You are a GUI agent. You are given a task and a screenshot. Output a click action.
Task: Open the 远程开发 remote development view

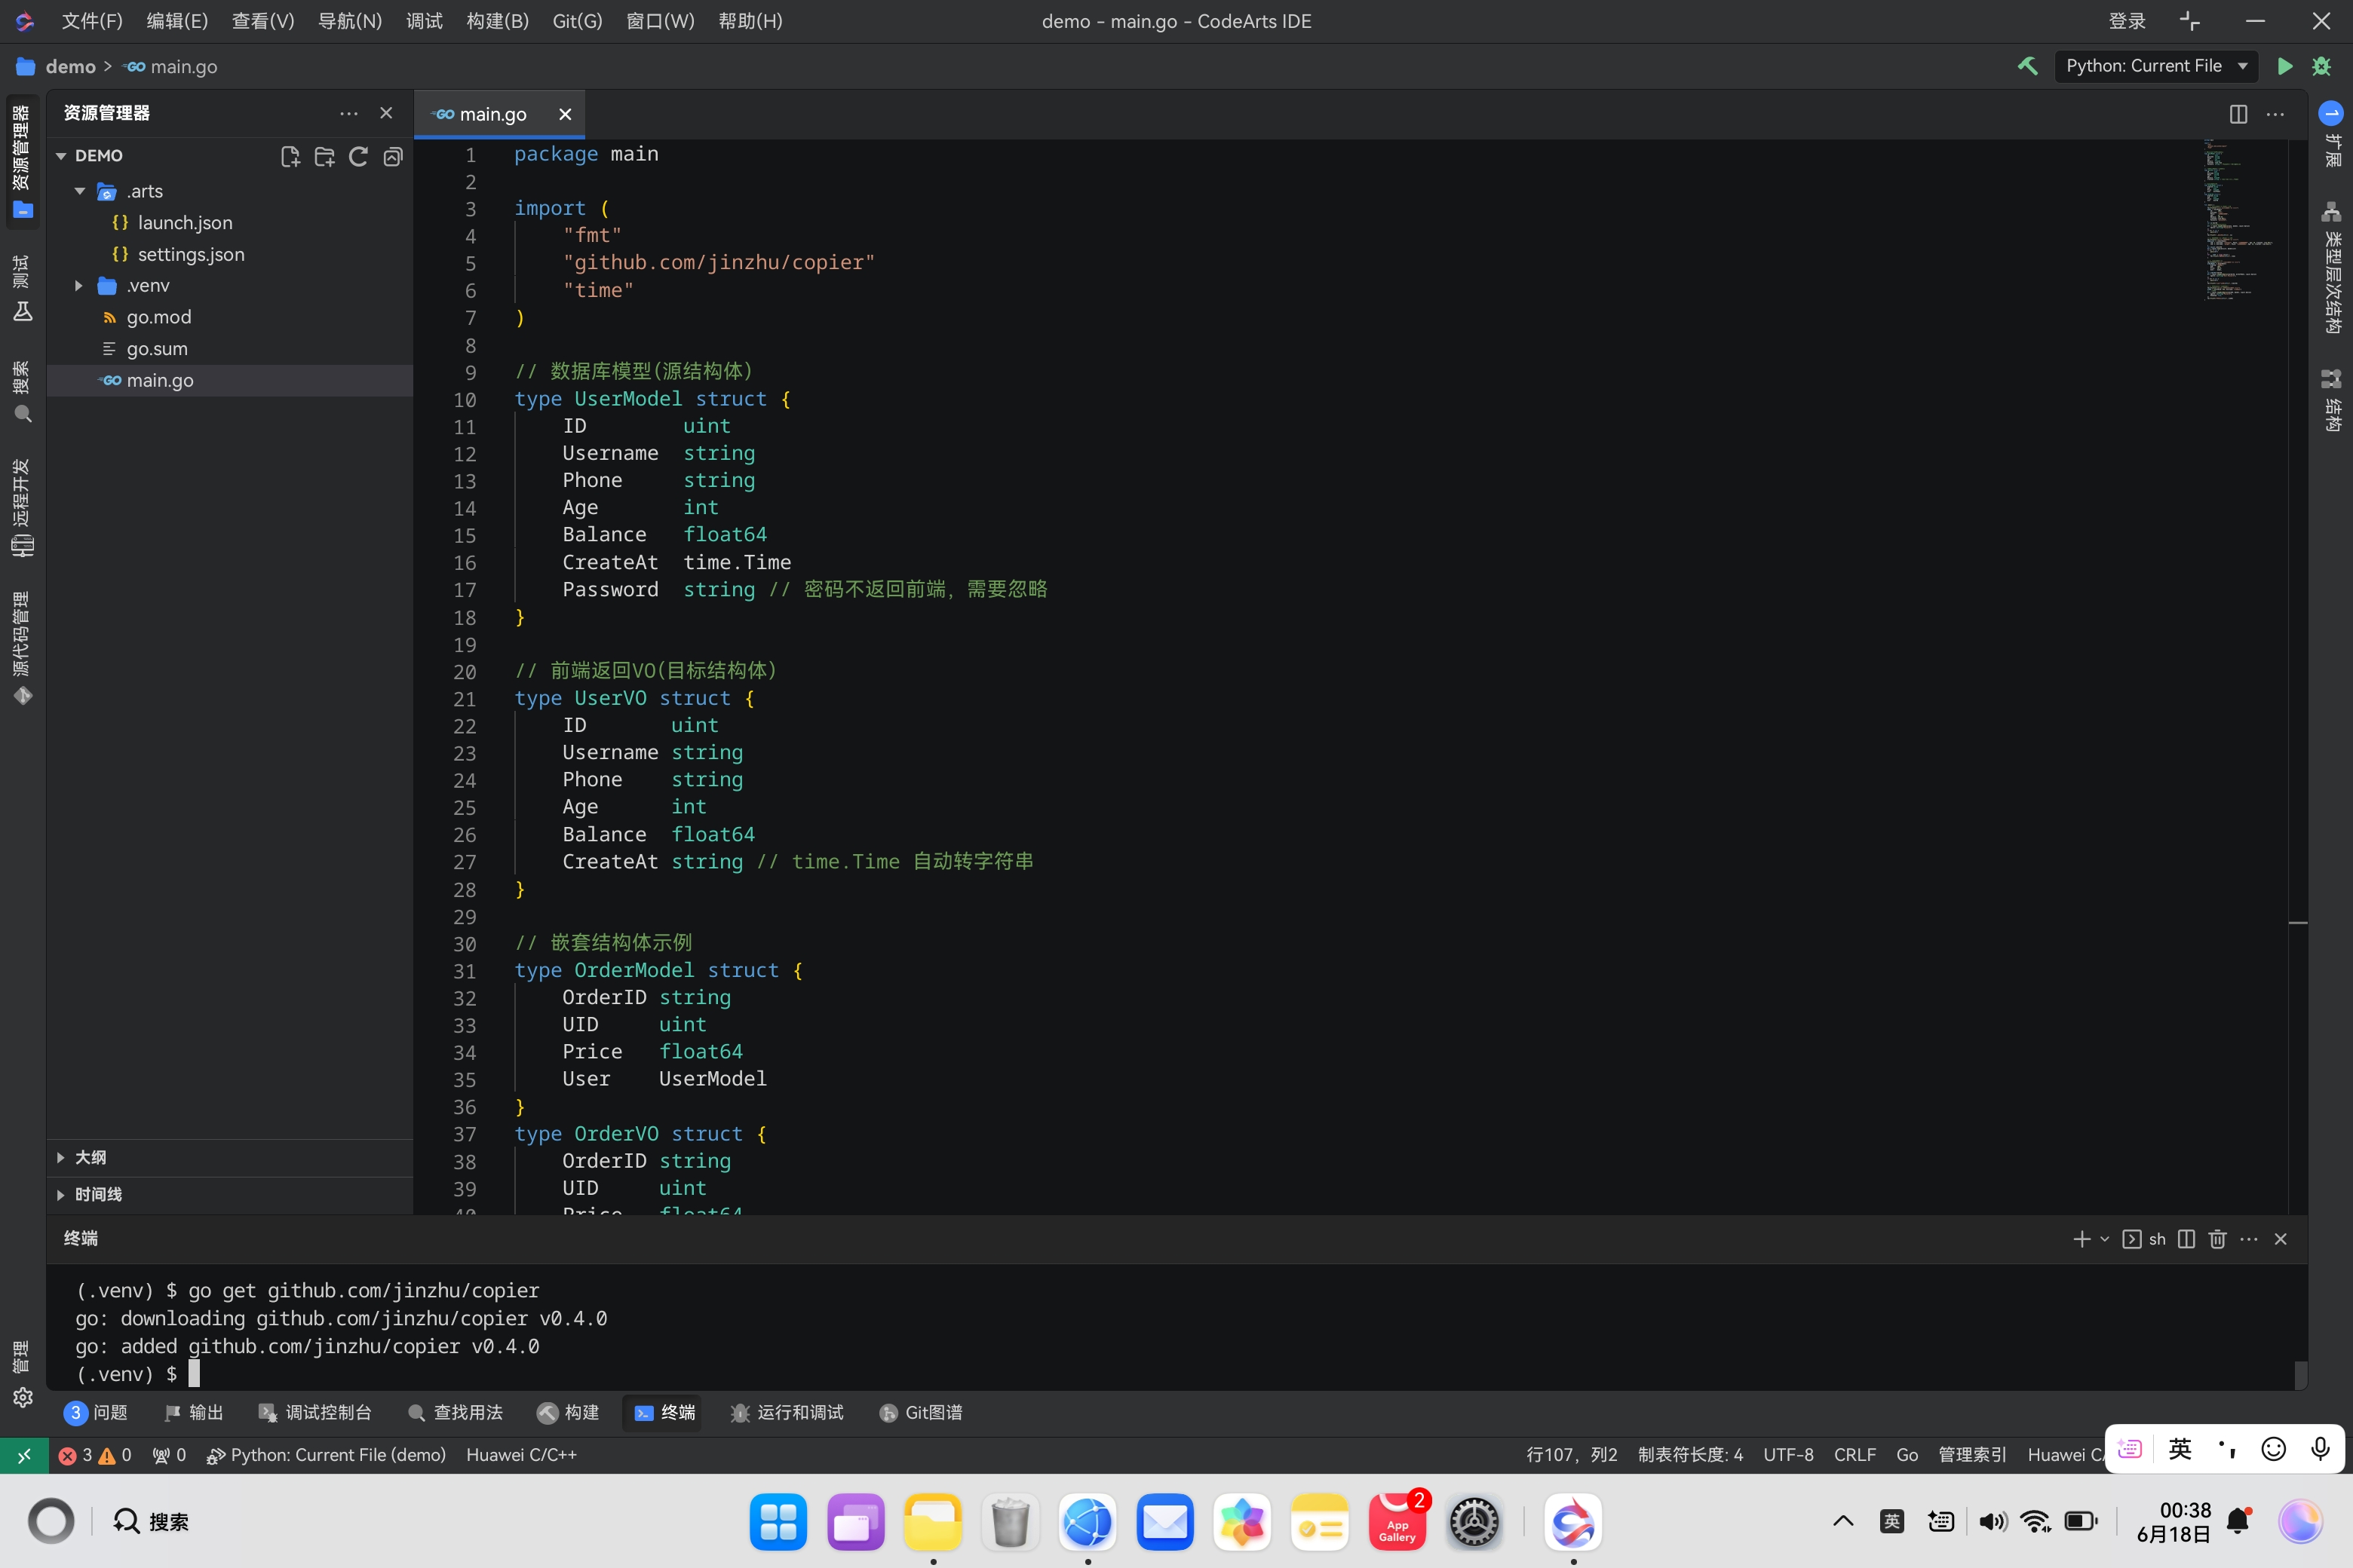(x=22, y=507)
